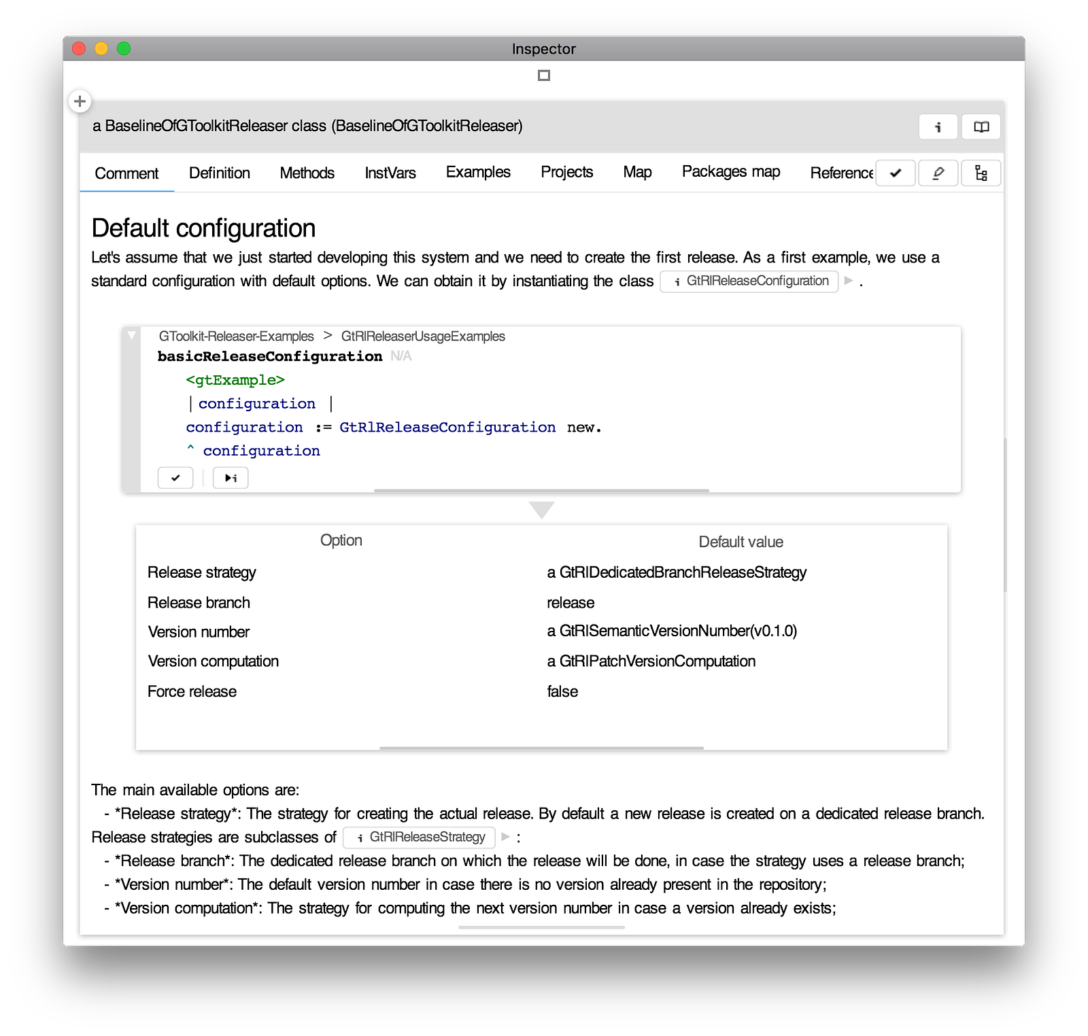
Task: Switch to the Comment tab
Action: tap(126, 173)
